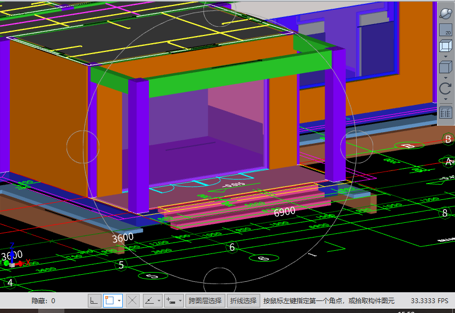Viewport: 455px width, 313px height.
Task: Open the display settings checklist icon
Action: pyautogui.click(x=446, y=113)
